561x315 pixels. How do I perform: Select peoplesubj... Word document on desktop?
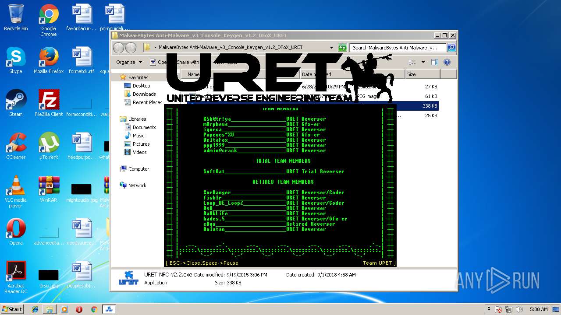click(82, 275)
